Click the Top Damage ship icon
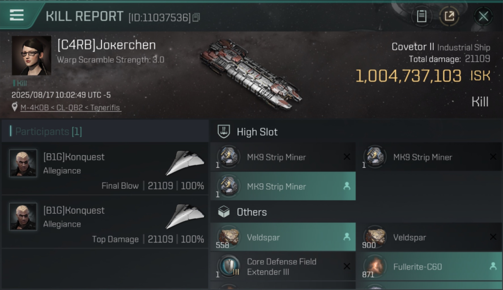The image size is (503, 290). point(185,216)
